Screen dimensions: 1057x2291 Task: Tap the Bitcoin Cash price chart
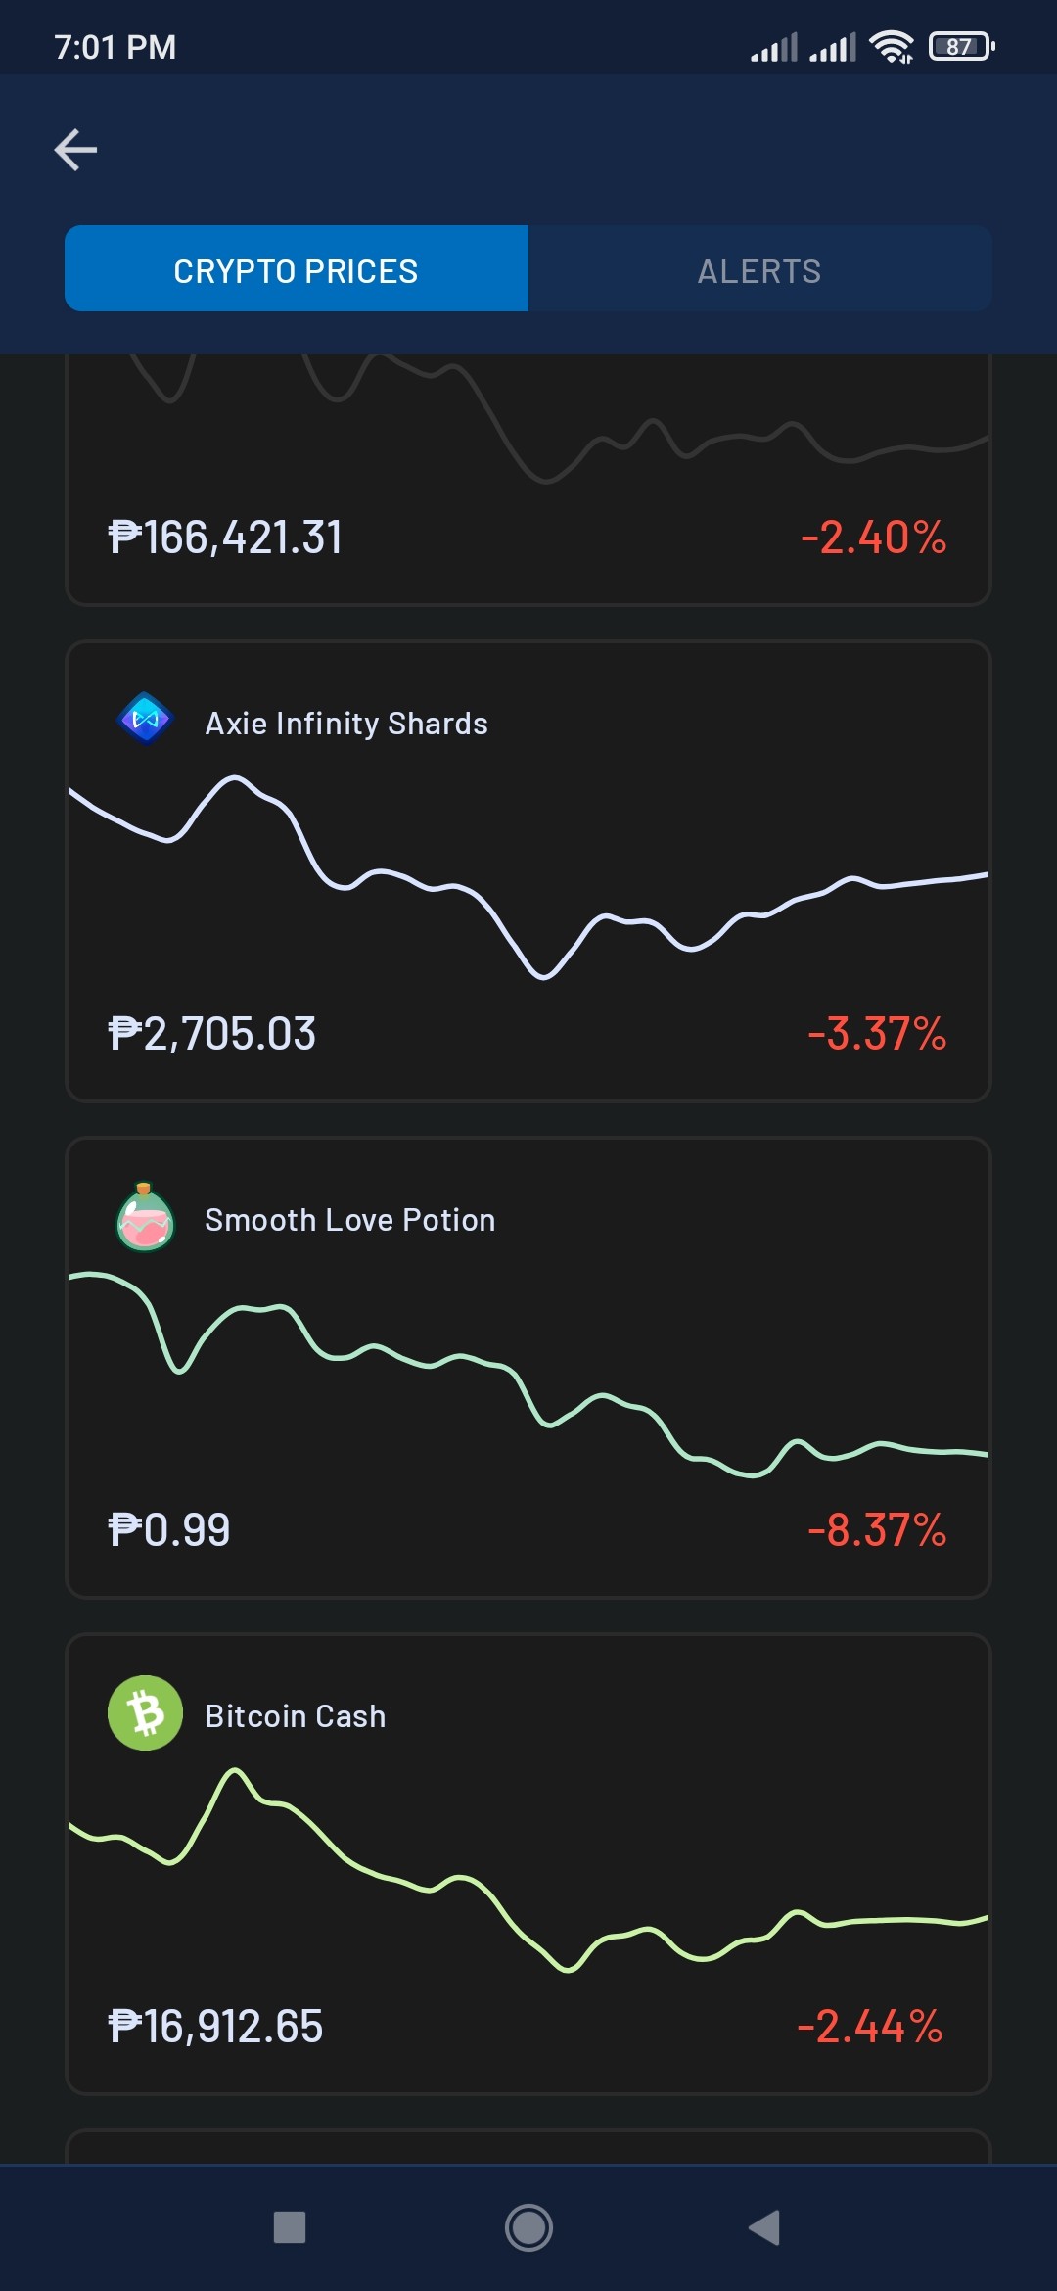tap(528, 1870)
